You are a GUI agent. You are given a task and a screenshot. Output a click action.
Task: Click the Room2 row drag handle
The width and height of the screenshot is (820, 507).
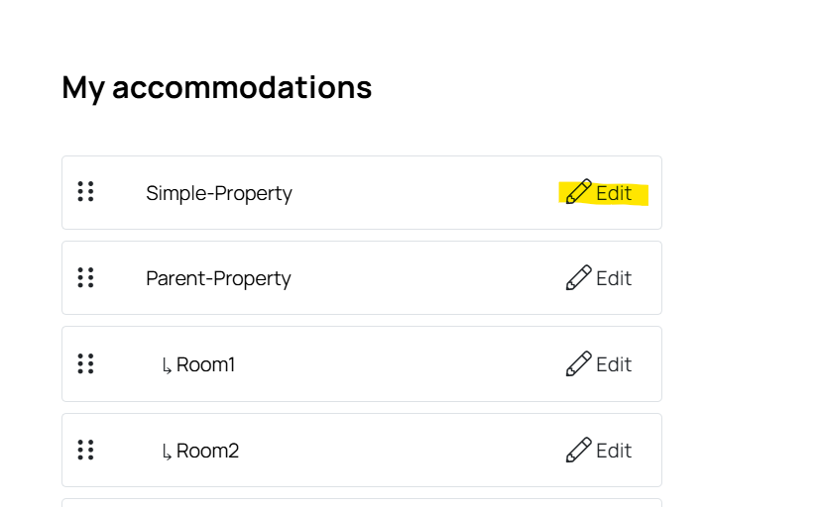pos(85,451)
